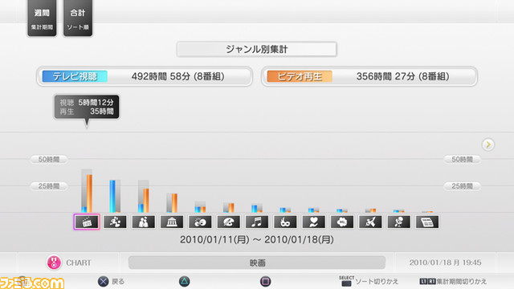
Task: Select the heart in hand welfare icon
Action: tap(314, 222)
